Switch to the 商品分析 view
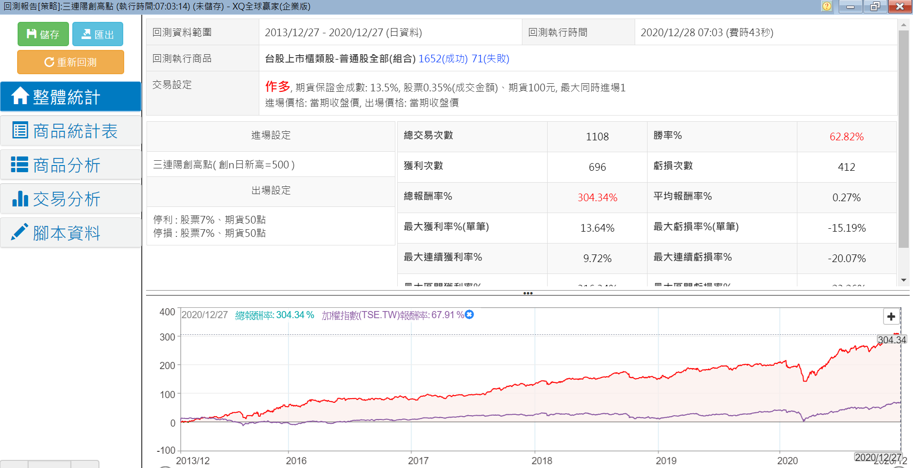Image resolution: width=913 pixels, height=468 pixels. coord(70,165)
